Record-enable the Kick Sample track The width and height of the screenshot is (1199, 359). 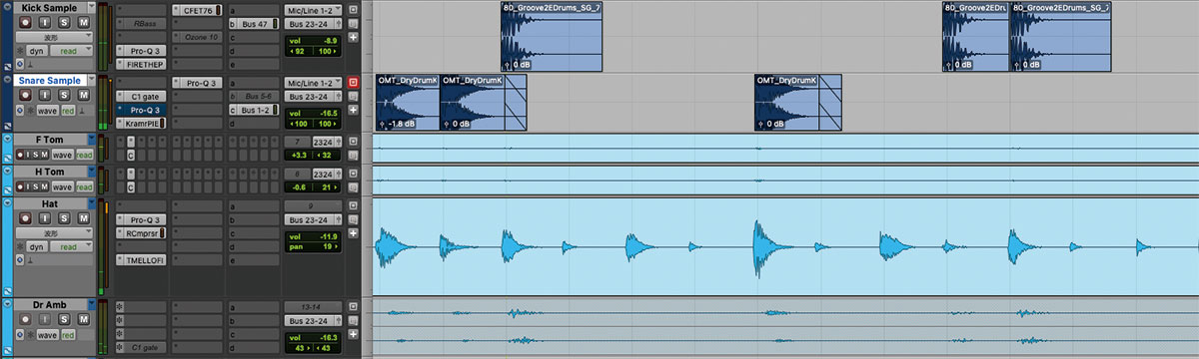[25, 22]
